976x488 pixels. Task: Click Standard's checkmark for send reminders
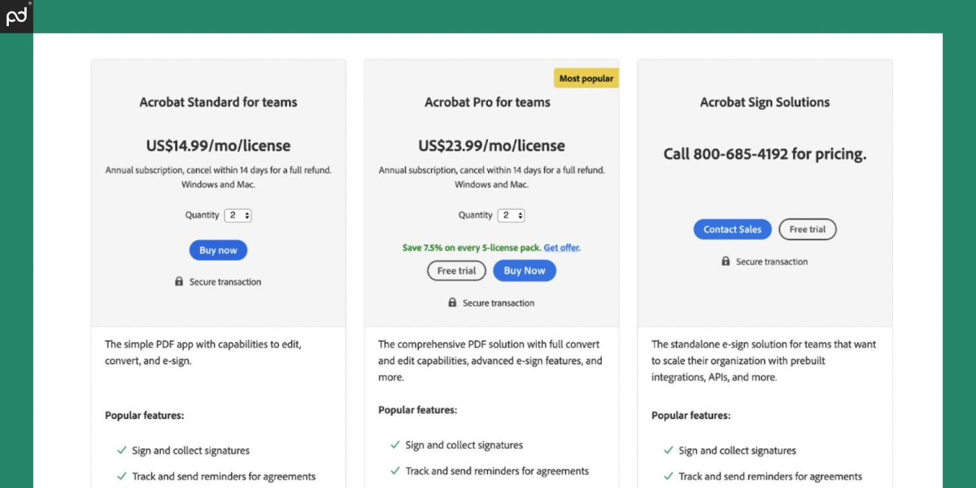point(121,476)
